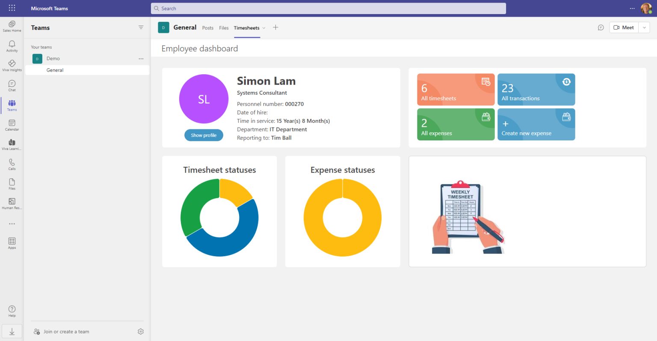The width and height of the screenshot is (657, 341).
Task: Switch to the channel Files tab
Action: point(224,28)
